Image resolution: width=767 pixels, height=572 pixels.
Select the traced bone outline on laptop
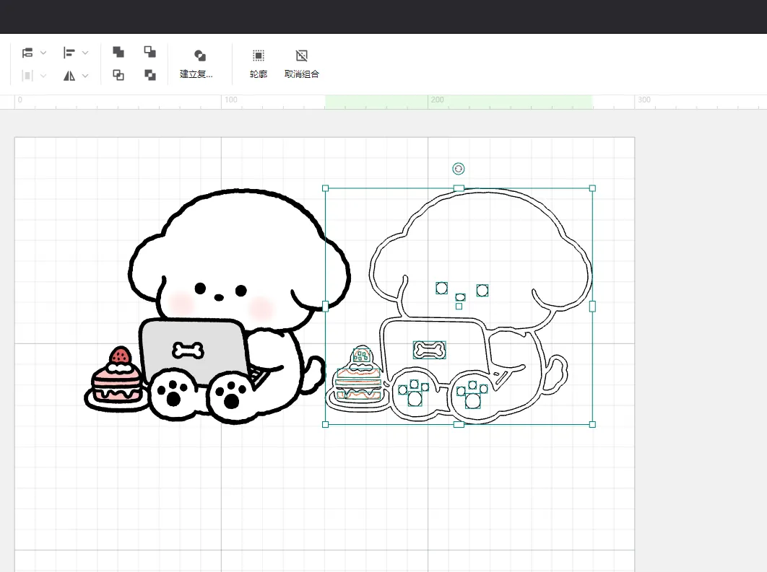click(x=430, y=350)
